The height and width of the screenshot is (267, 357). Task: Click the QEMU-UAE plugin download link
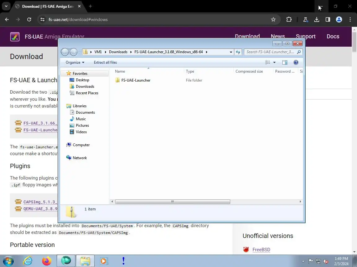40,209
